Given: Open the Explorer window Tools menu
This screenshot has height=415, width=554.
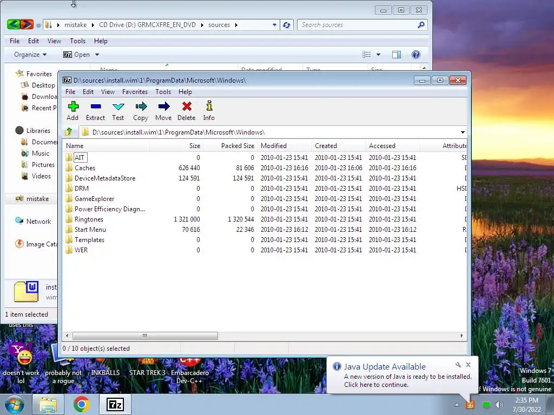Looking at the screenshot, I should point(77,41).
